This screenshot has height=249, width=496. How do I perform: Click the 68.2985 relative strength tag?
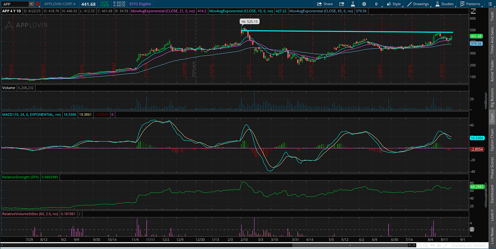(x=477, y=187)
